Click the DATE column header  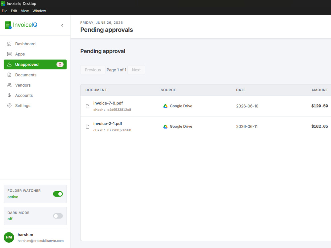pos(241,90)
